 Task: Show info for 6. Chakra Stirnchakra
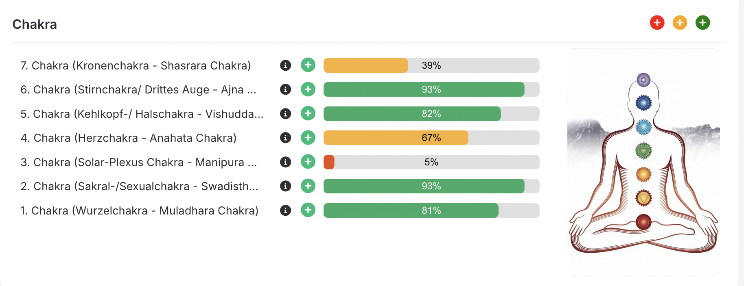coord(285,89)
